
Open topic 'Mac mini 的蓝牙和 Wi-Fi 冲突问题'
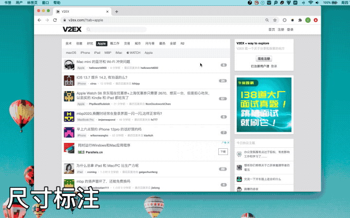pos(104,62)
